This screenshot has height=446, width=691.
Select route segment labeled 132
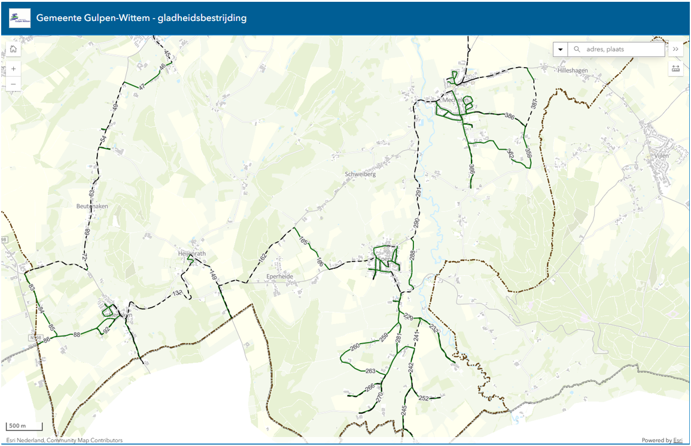pos(177,293)
